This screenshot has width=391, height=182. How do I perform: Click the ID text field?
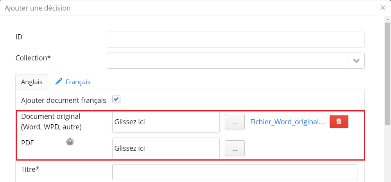click(x=235, y=40)
